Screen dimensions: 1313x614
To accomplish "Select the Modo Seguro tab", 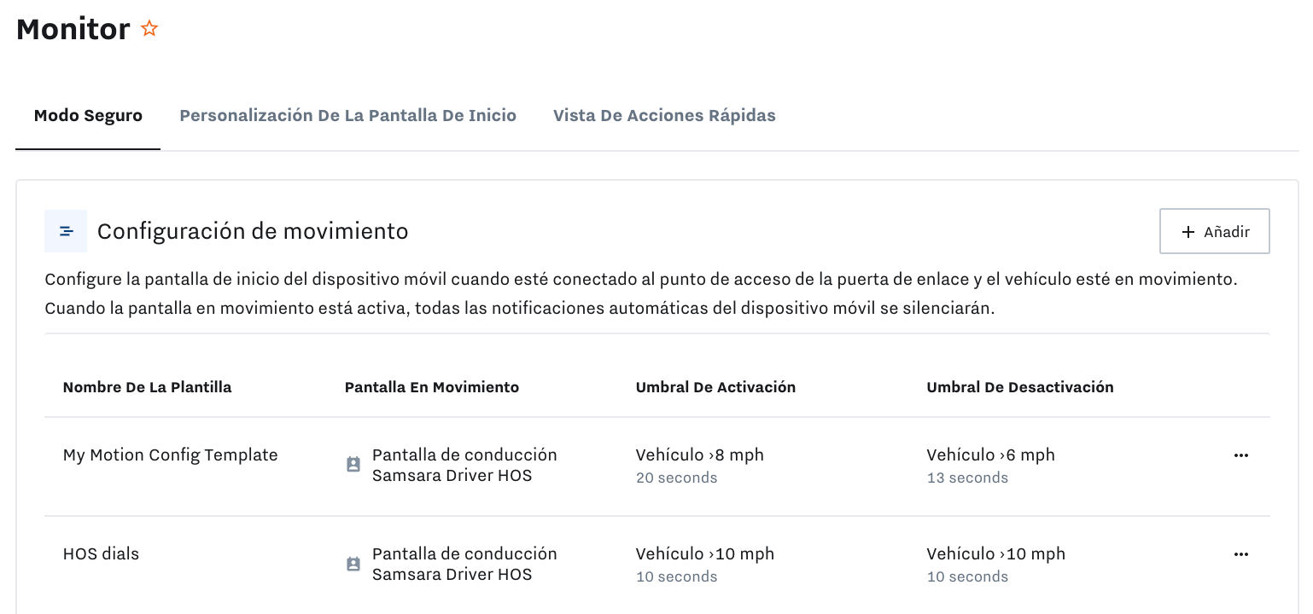I will tap(87, 115).
